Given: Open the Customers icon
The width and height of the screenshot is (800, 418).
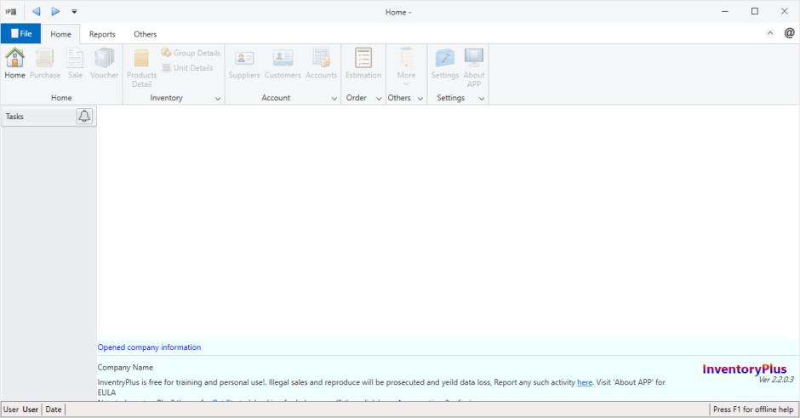Looking at the screenshot, I should pos(283,64).
